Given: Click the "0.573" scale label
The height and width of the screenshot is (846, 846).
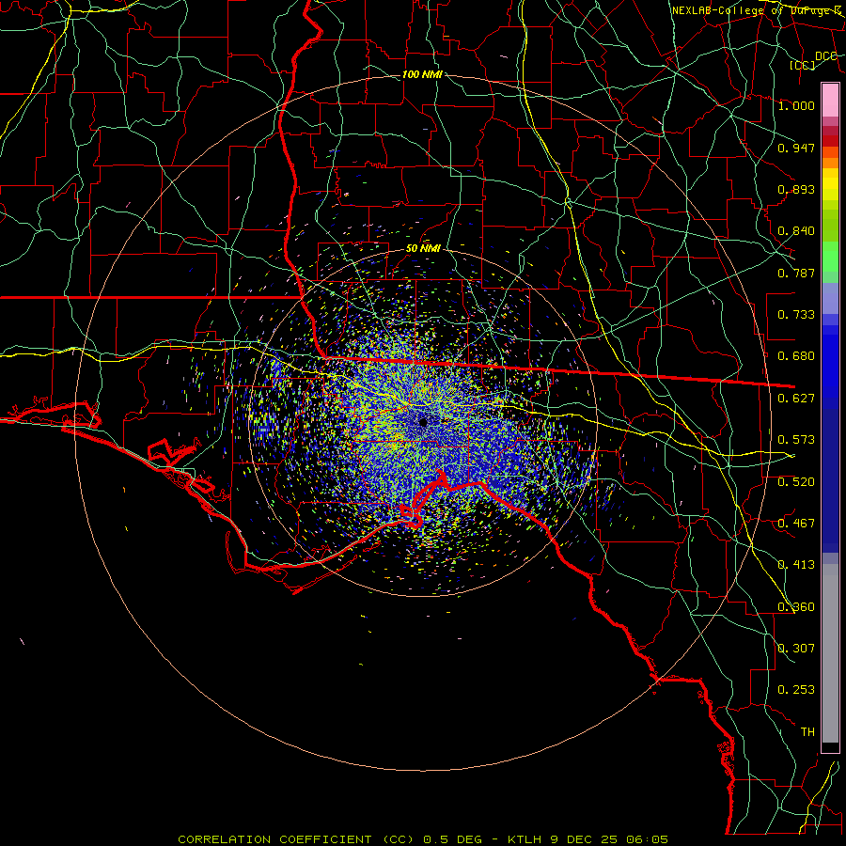Looking at the screenshot, I should coord(796,440).
